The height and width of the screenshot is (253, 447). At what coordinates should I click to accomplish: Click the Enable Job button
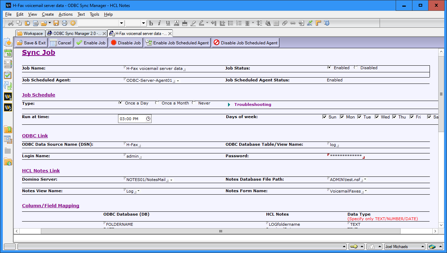pos(91,43)
